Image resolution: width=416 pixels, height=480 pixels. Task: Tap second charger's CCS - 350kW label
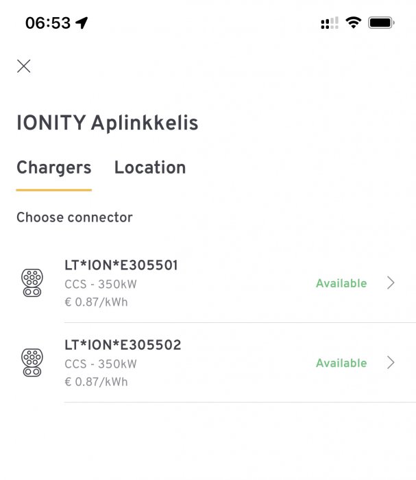101,364
